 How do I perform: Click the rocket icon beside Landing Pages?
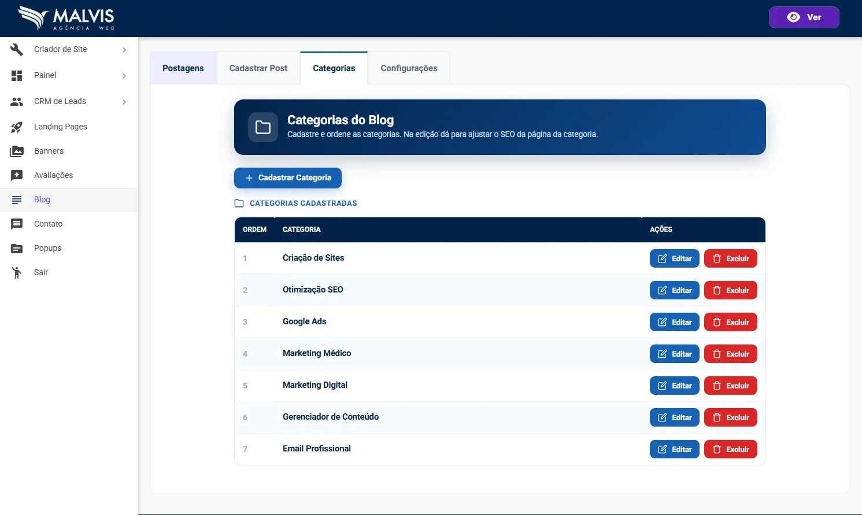(17, 127)
